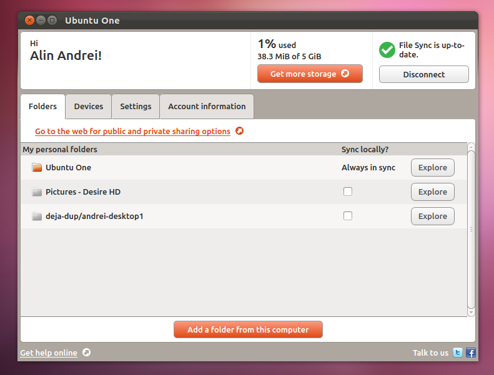Click the folder list scrollbar thumb
The height and width of the screenshot is (375, 494).
point(471,230)
